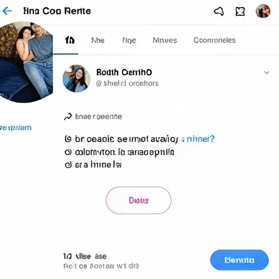Expand the chevron beside Bodth OemhO

click(x=266, y=72)
